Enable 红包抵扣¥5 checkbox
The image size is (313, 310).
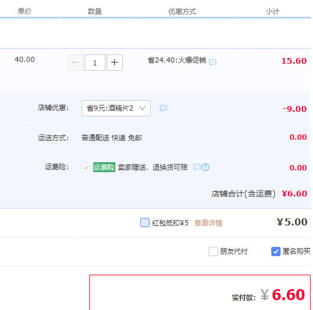coord(145,223)
